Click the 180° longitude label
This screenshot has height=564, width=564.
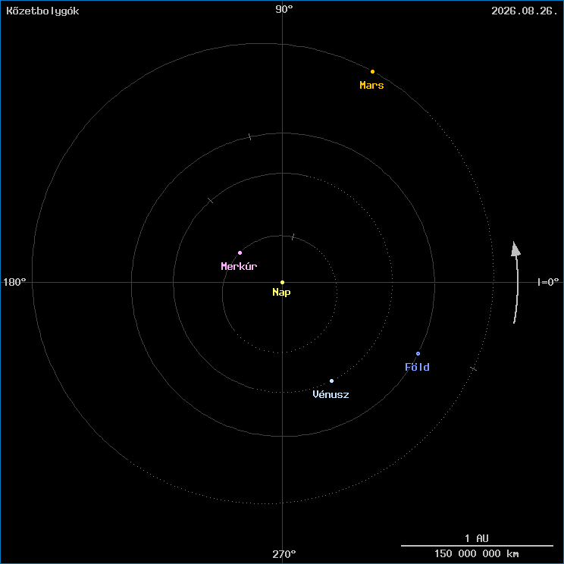point(15,282)
